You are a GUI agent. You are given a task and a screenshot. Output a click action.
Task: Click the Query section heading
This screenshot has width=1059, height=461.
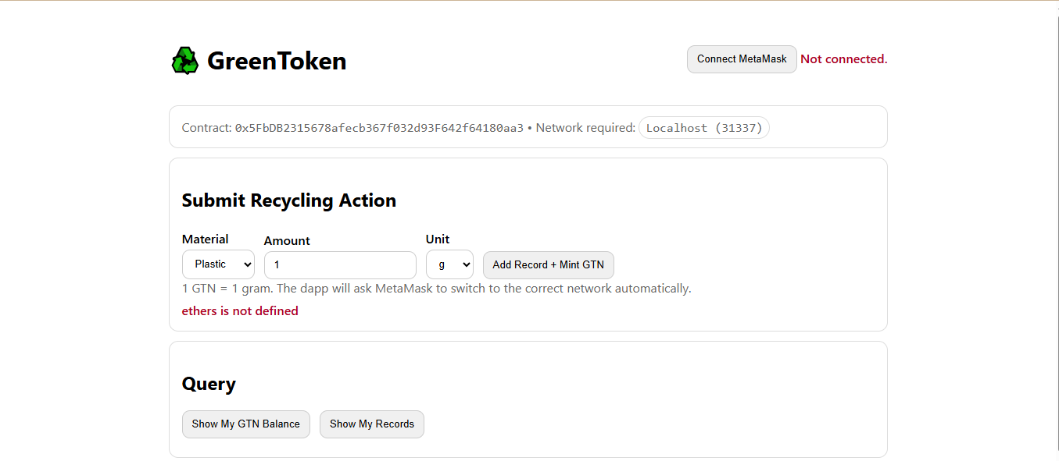[209, 384]
